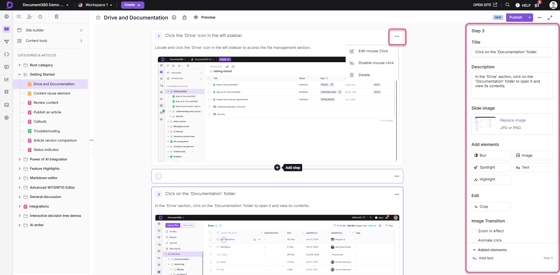Click the starred articles icon in sidebar
This screenshot has width=560, height=275.
tap(40, 17)
